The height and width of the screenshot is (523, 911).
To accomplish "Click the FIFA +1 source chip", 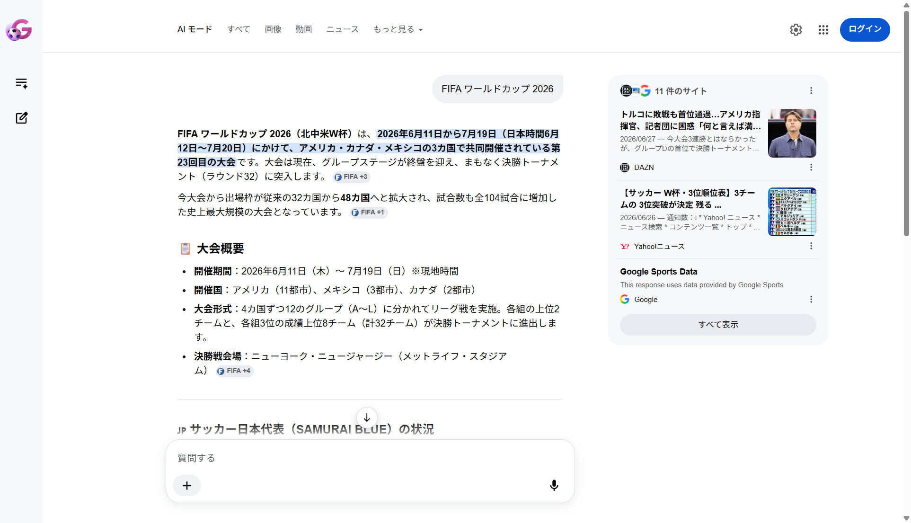I will [369, 213].
